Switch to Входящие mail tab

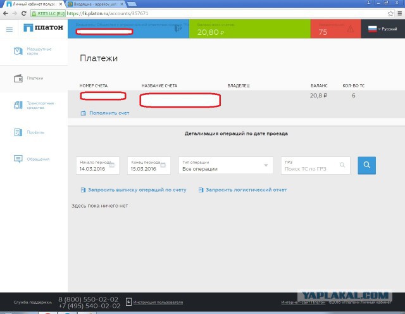point(95,4)
